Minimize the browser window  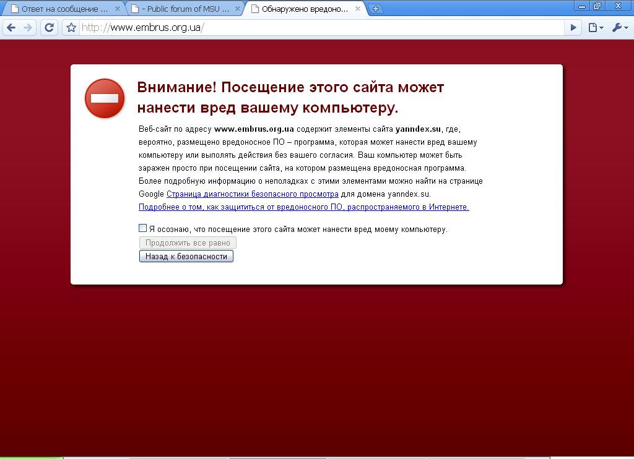point(582,6)
